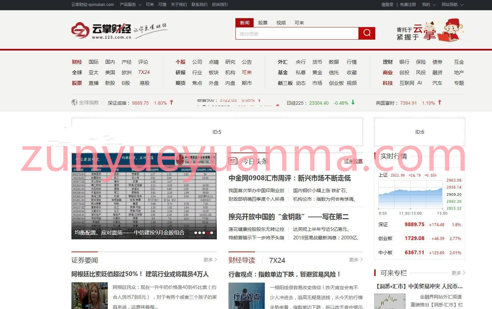
Task: Switch to the 7X24 tab beside 财经导读
Action: 277,260
